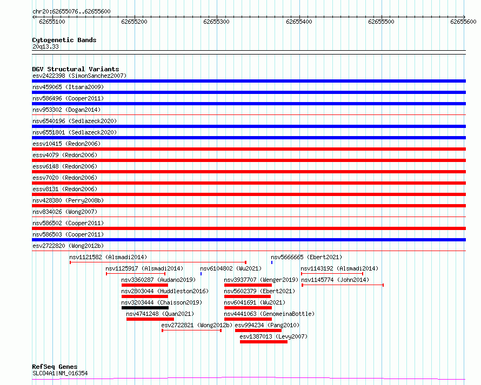Click the chr20:62655076..62655600 region label
The height and width of the screenshot is (385, 481).
tap(71, 12)
